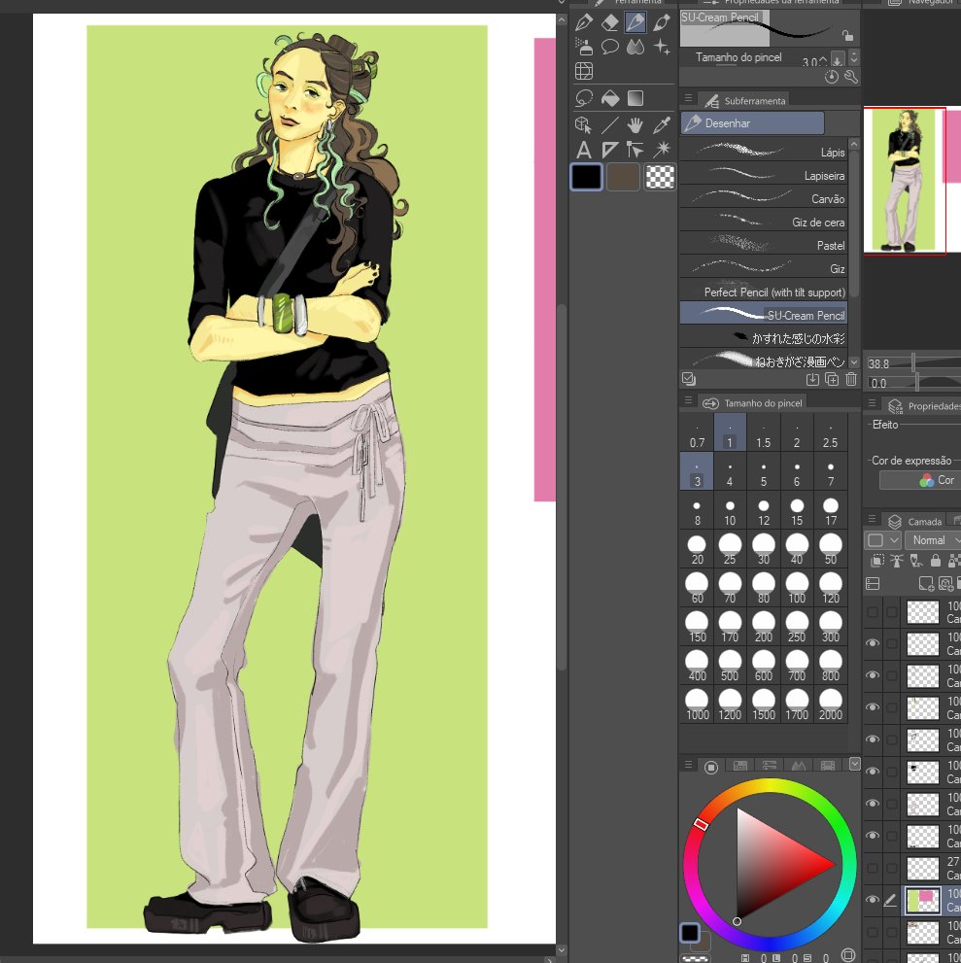Hide the selected green-pink thumbnail layer
Image resolution: width=961 pixels, height=963 pixels.
tap(872, 900)
